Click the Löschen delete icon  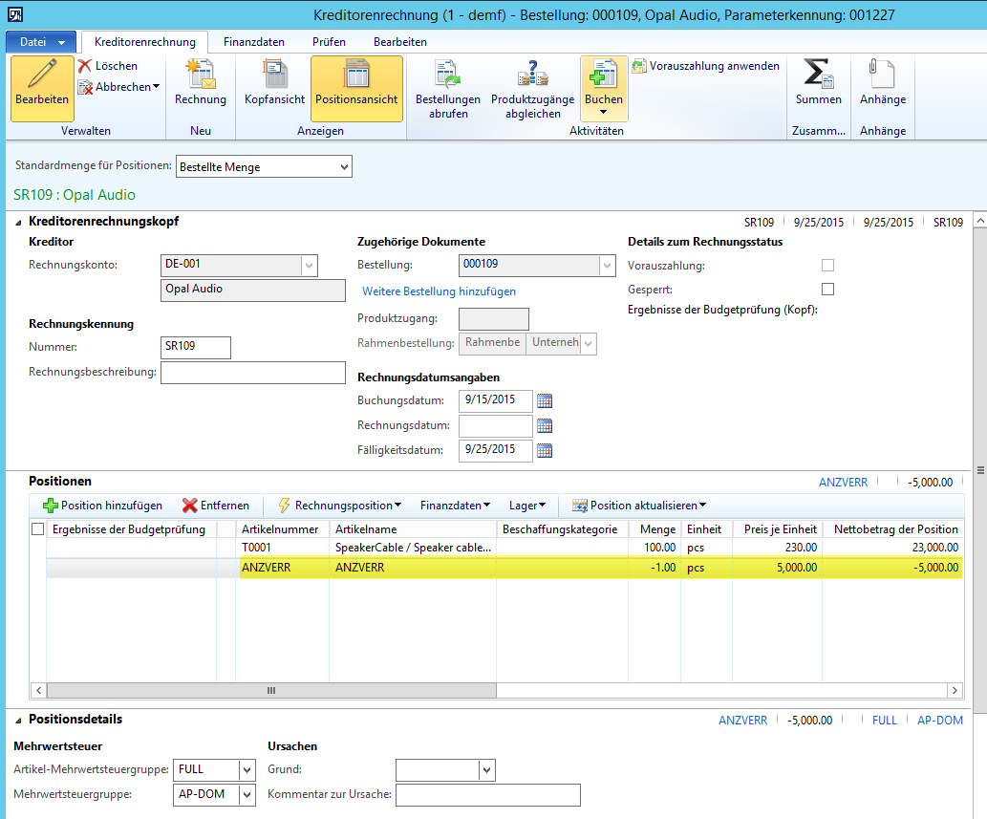85,66
